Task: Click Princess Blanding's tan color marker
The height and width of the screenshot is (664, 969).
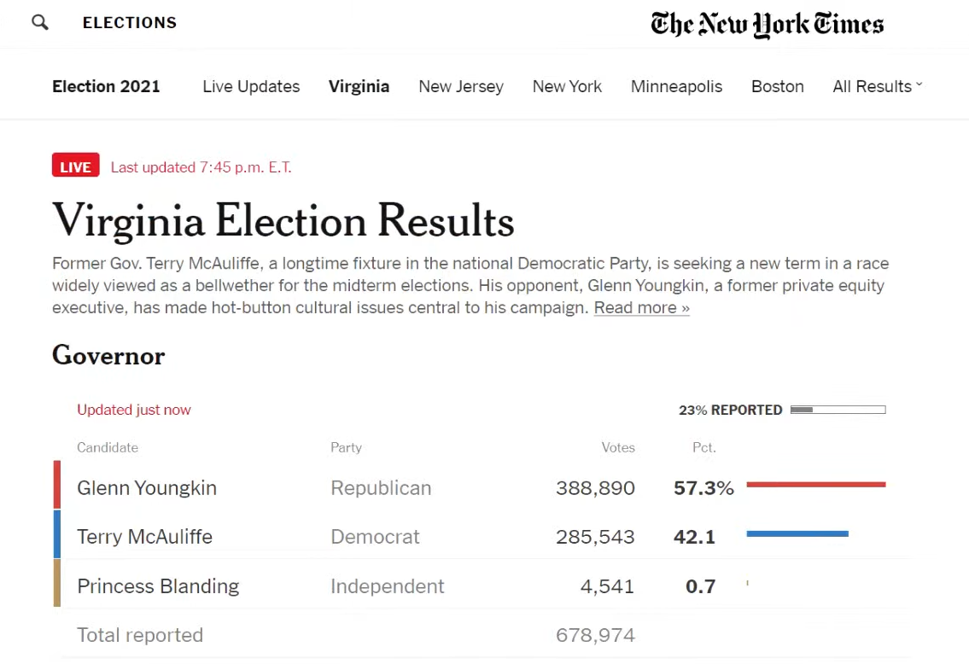Action: coord(57,583)
